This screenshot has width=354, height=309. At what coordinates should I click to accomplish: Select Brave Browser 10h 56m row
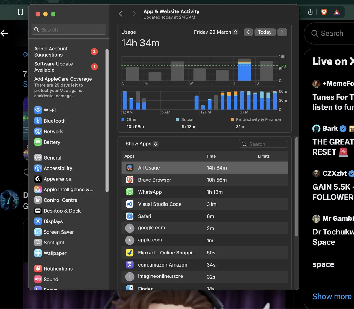coord(204,180)
